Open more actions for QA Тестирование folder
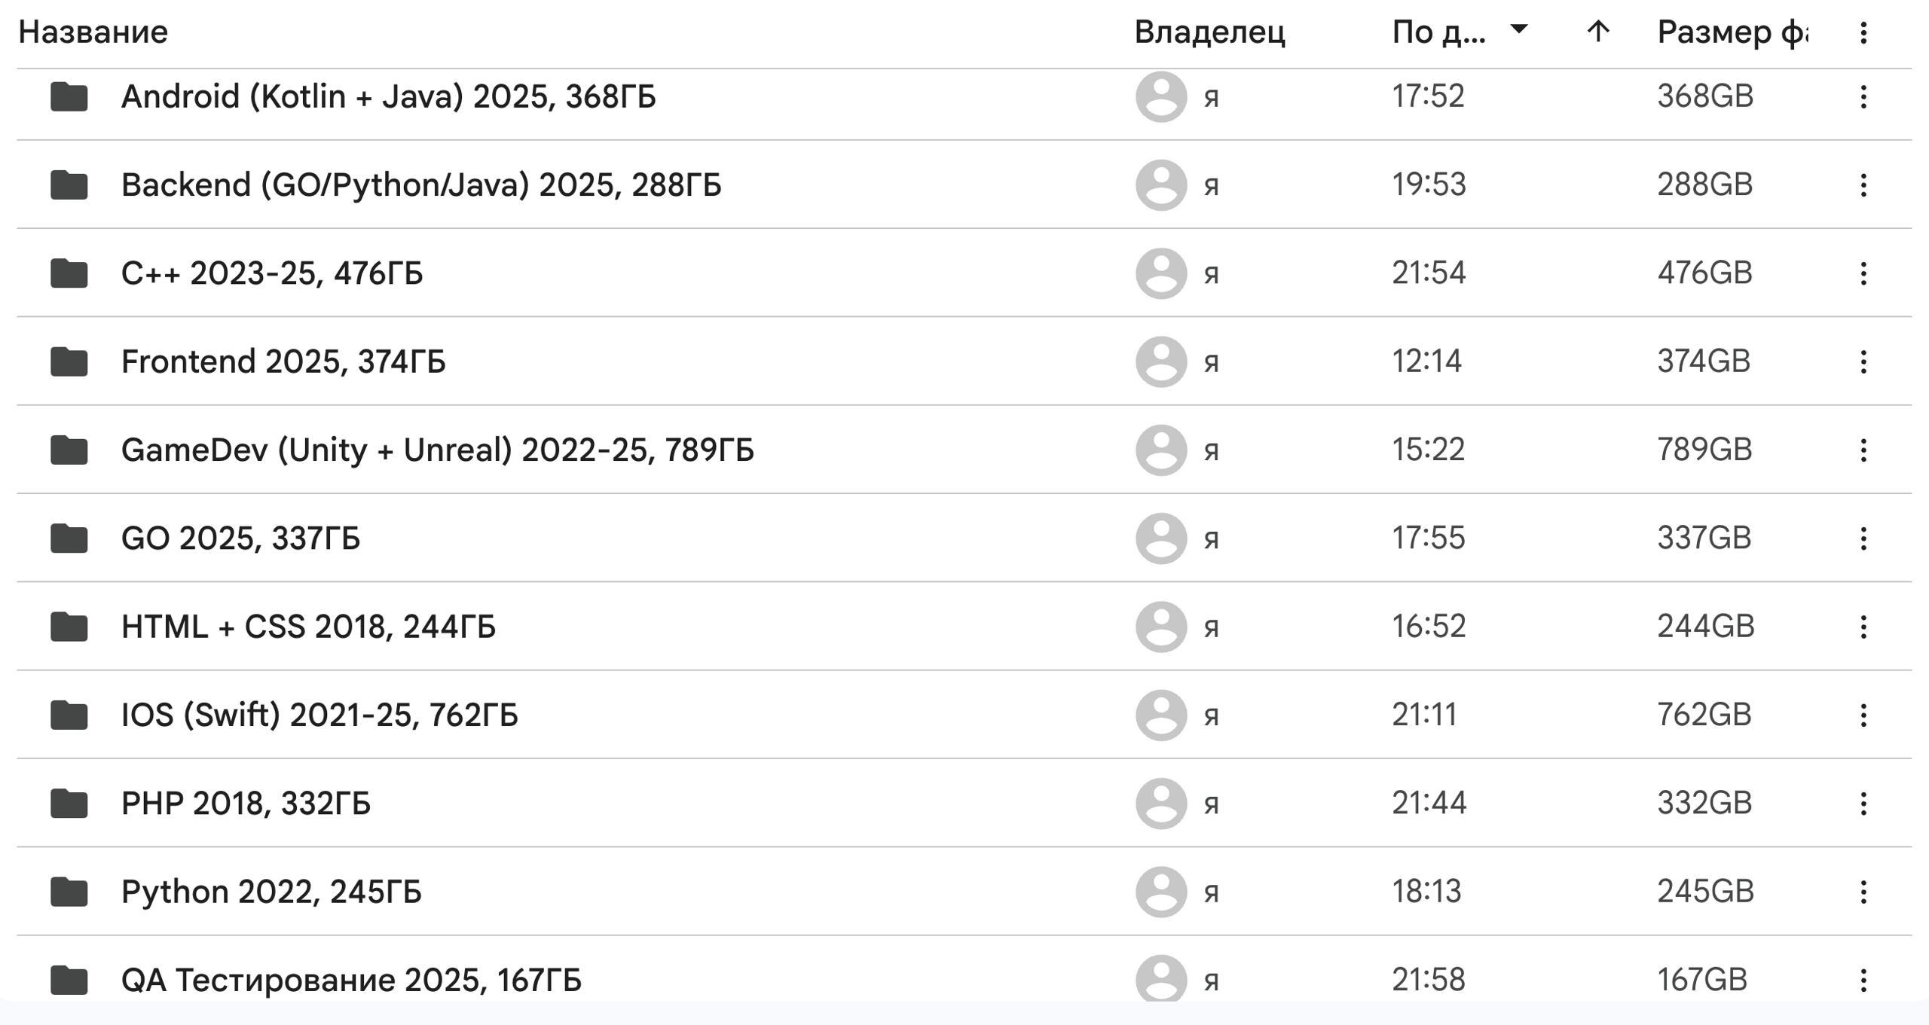 tap(1863, 980)
